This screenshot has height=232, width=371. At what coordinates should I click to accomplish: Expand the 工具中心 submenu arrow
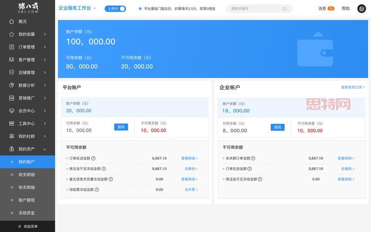click(45, 123)
